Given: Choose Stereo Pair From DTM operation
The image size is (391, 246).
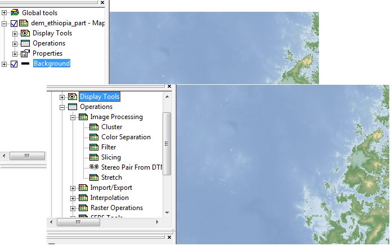Looking at the screenshot, I should click(x=132, y=167).
